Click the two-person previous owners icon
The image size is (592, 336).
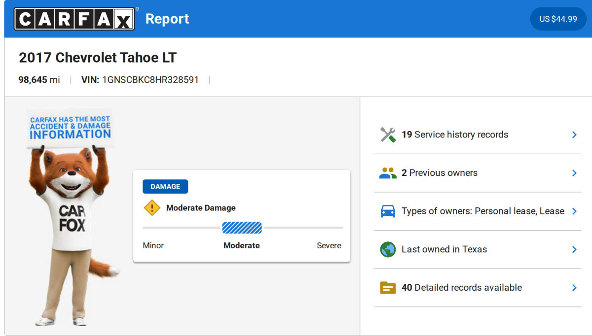pos(388,173)
